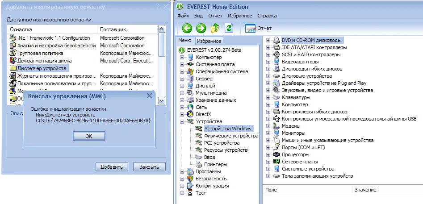Expand the Компьютер node in menu tree
Viewport: 423px width, 204px height.
(182, 57)
